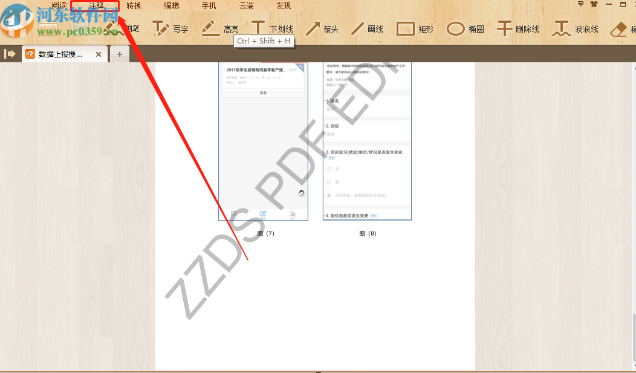This screenshot has width=636, height=373.
Task: Switch to the 手机 tab
Action: pyautogui.click(x=209, y=5)
